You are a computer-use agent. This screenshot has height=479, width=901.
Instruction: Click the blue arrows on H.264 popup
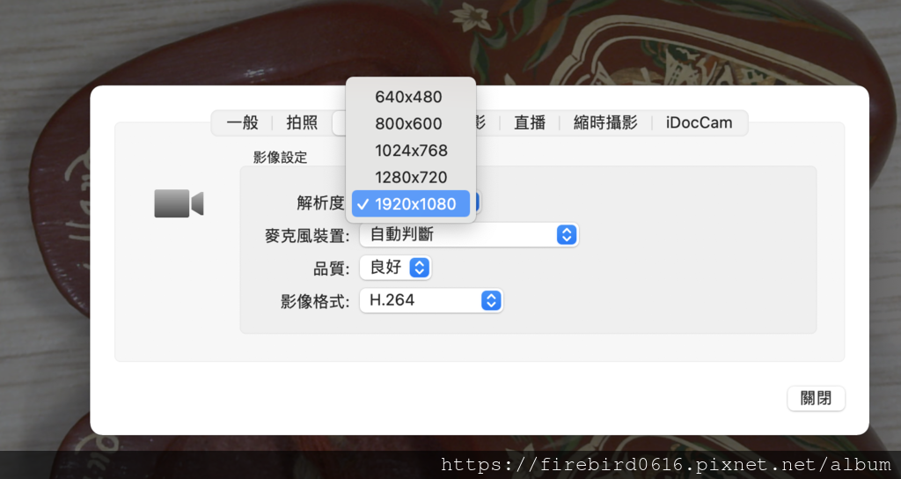click(x=491, y=300)
